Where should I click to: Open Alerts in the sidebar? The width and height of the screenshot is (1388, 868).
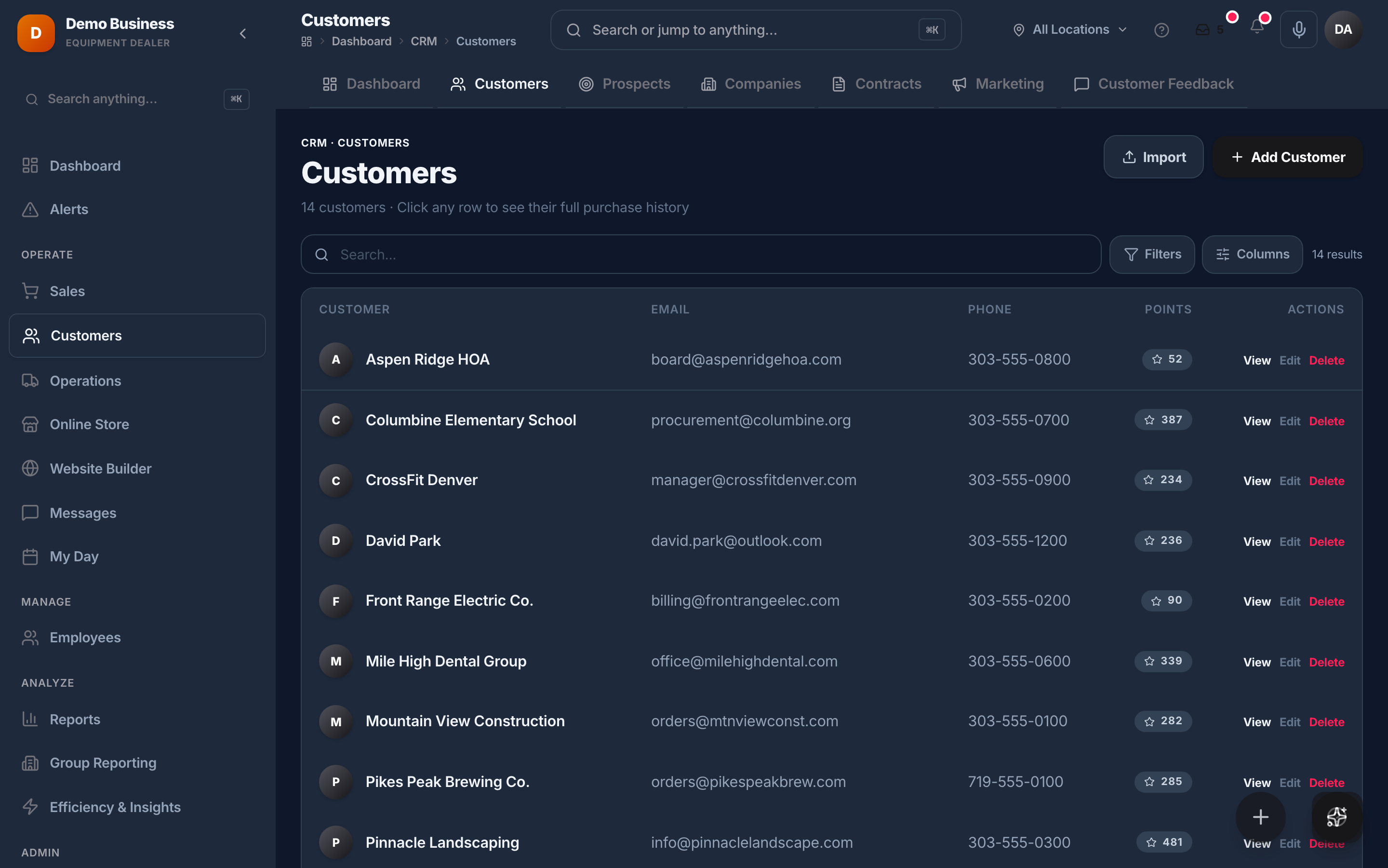[x=137, y=210]
